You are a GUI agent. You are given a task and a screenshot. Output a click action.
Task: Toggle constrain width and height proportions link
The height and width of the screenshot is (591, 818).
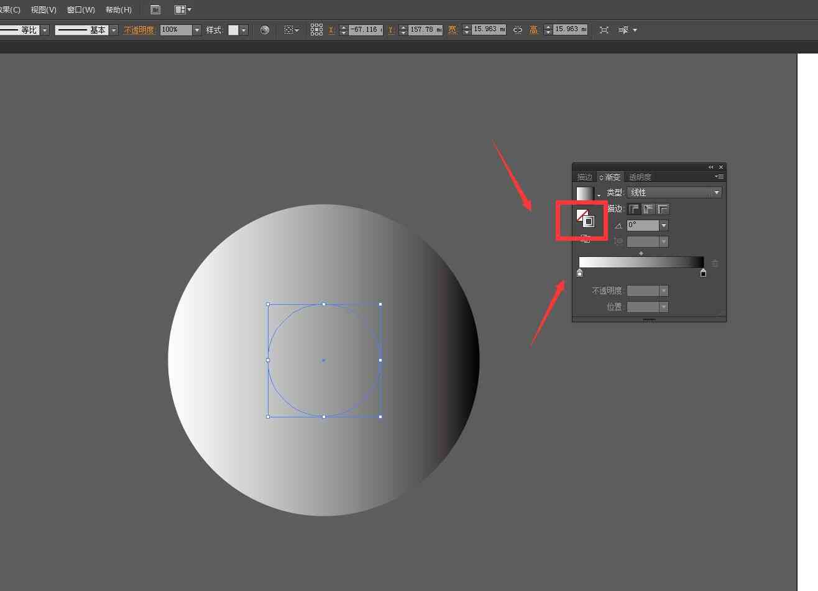(x=518, y=30)
